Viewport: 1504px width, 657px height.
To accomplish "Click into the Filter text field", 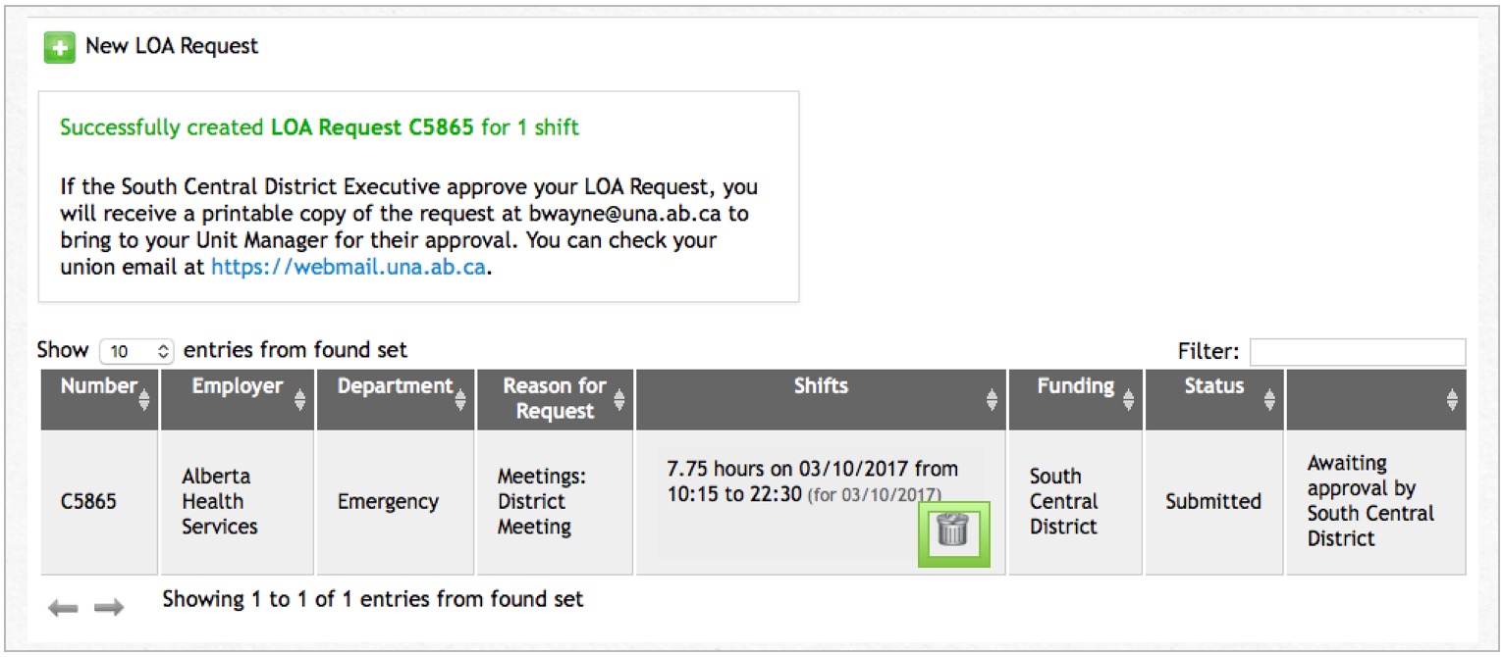I will tap(1357, 352).
